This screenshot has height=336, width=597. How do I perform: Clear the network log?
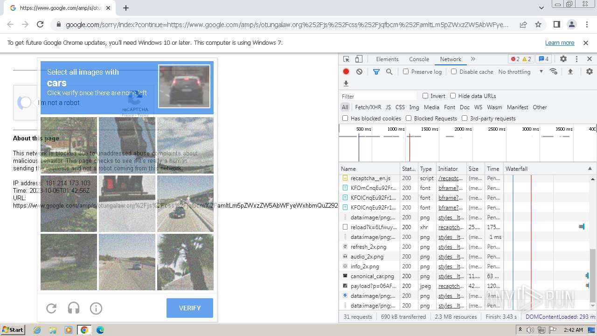click(x=359, y=72)
